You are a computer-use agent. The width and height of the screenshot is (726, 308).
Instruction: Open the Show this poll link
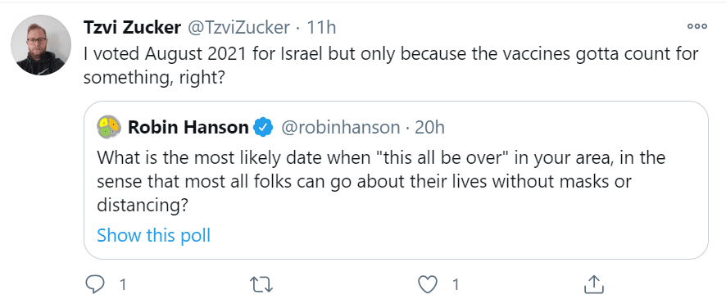click(x=154, y=235)
